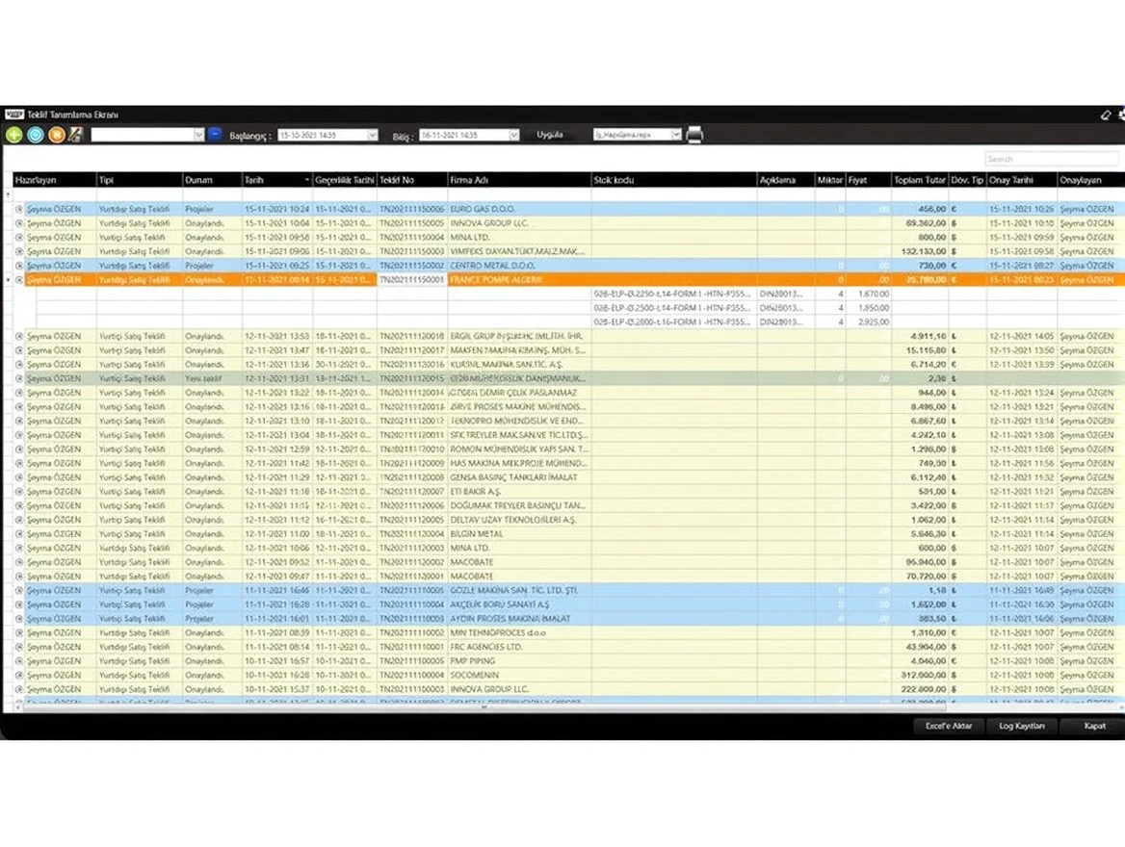Click the Firma Adı column header
Viewport: 1125px width, 847px height.
point(519,180)
